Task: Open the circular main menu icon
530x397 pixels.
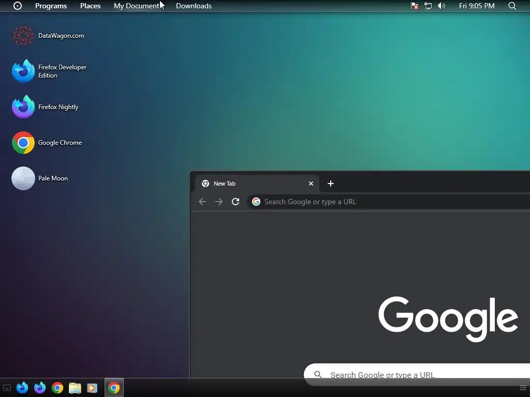Action: coord(18,6)
